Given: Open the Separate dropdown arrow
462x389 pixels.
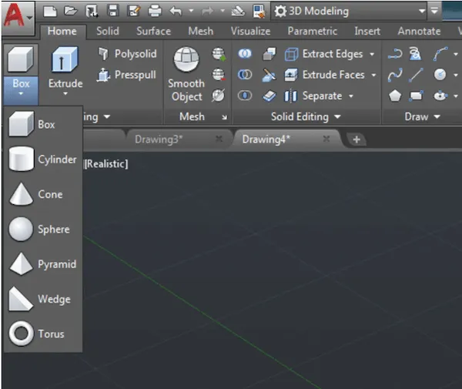Looking at the screenshot, I should click(x=351, y=96).
